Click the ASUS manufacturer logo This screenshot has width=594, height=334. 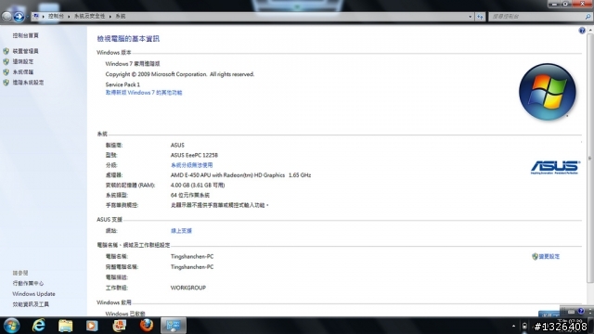[555, 167]
